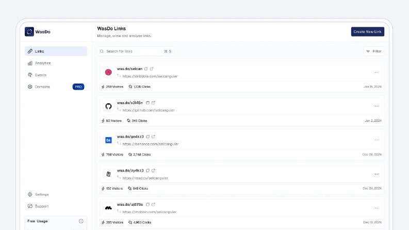409x230 pixels.
Task: Click the Free Usage info icon
Action: [x=81, y=221]
